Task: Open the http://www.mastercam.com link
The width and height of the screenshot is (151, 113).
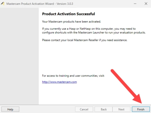Action: pos(59,82)
